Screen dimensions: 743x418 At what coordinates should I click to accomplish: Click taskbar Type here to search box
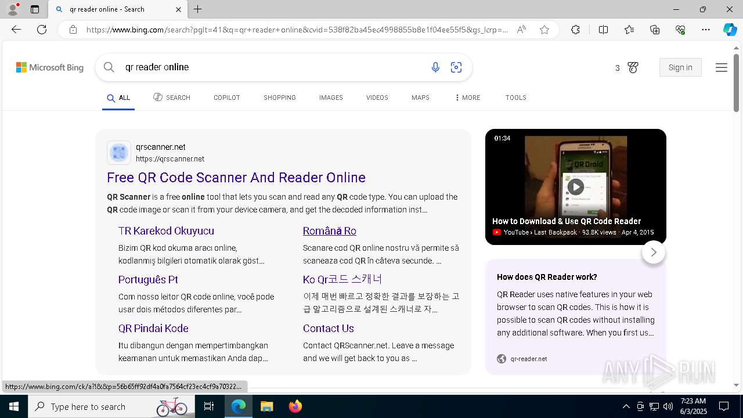110,406
